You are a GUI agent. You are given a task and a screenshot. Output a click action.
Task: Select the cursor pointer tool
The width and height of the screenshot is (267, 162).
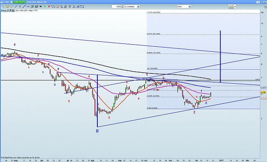click(x=3, y=7)
